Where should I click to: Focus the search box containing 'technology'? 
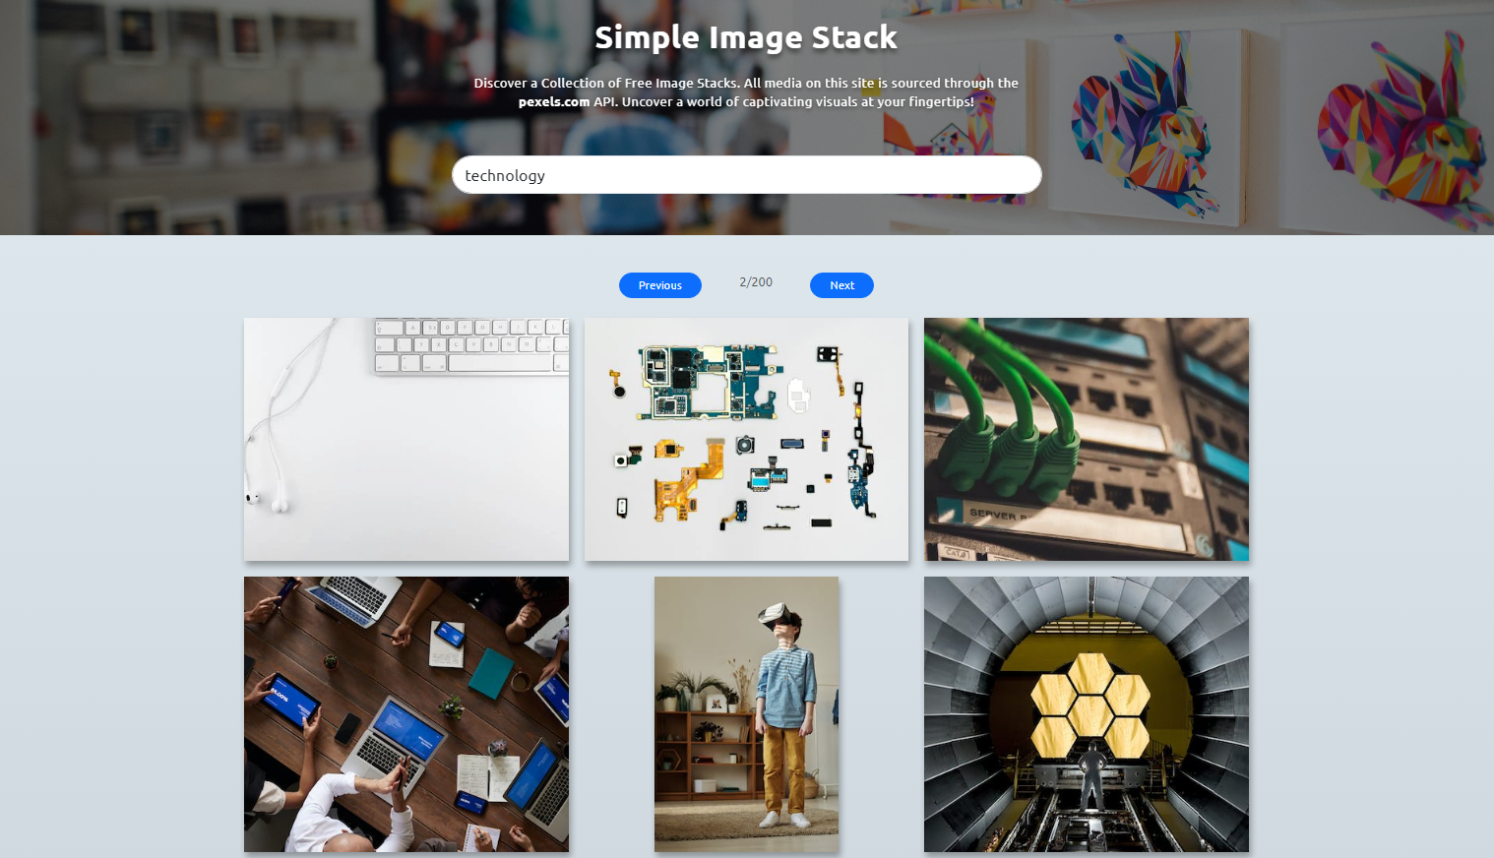(x=746, y=175)
